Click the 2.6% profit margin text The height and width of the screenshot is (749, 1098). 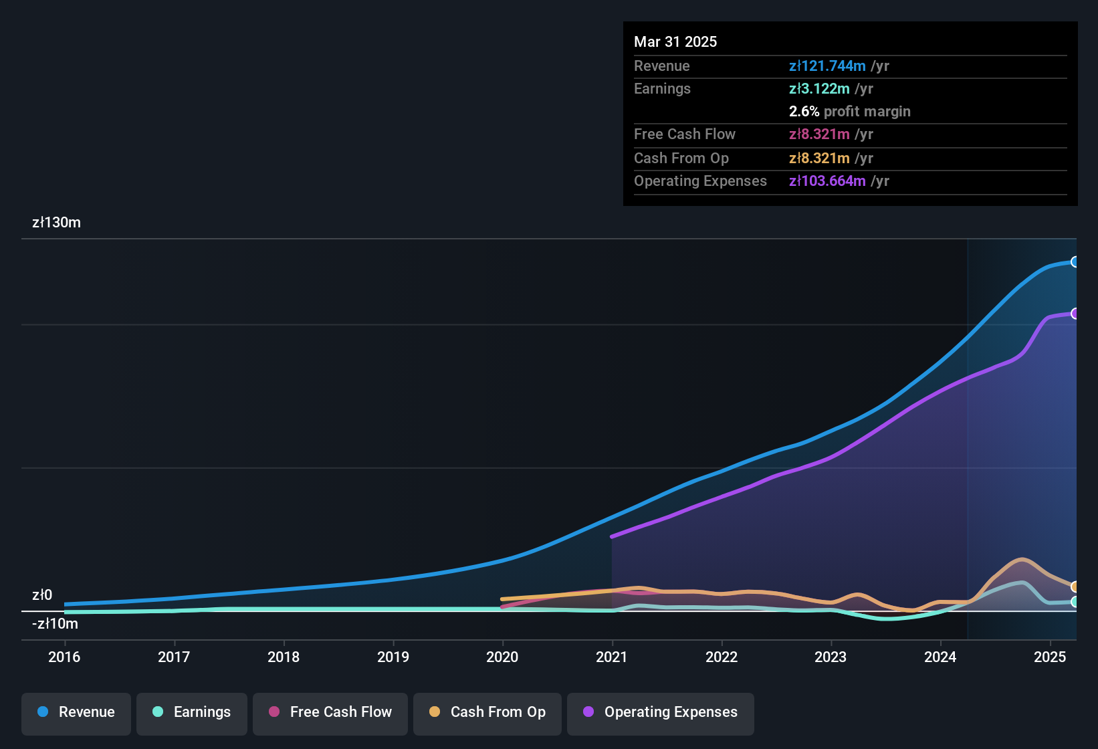click(849, 112)
